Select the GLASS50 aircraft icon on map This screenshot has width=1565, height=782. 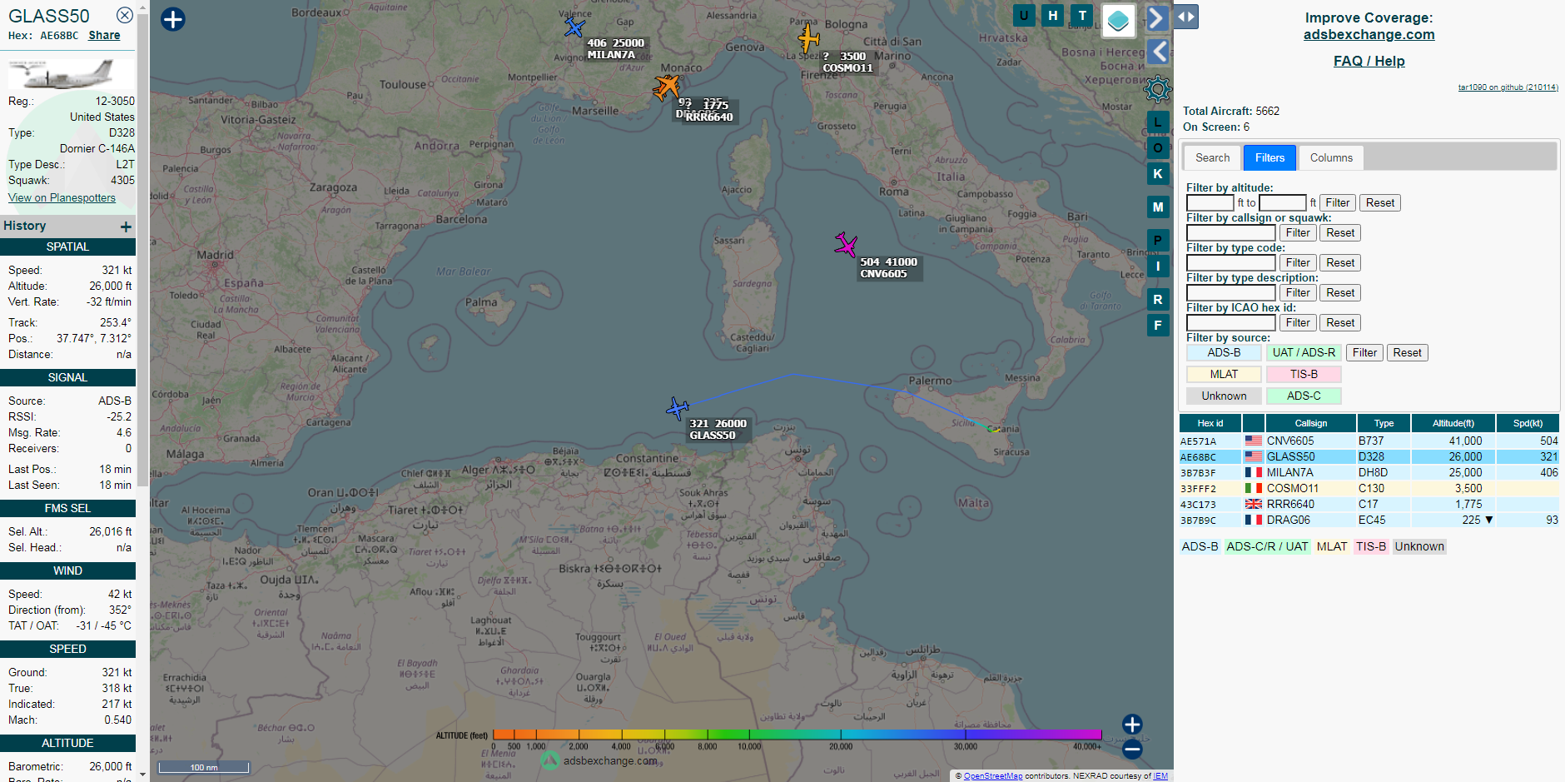678,408
